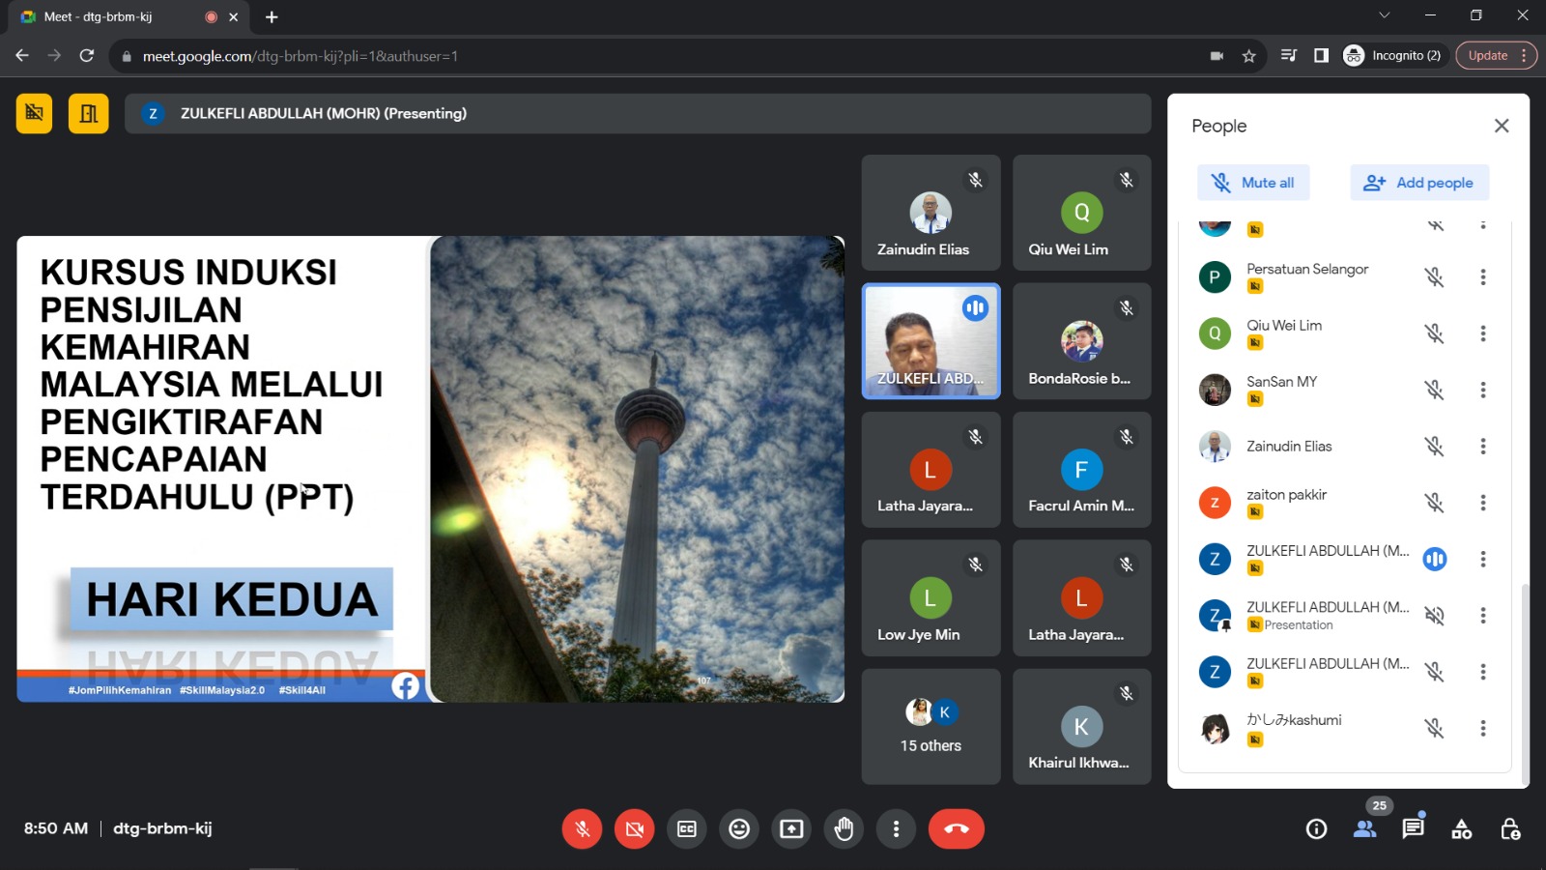Open more options for zaiton pakkir
This screenshot has width=1546, height=870.
(x=1482, y=503)
